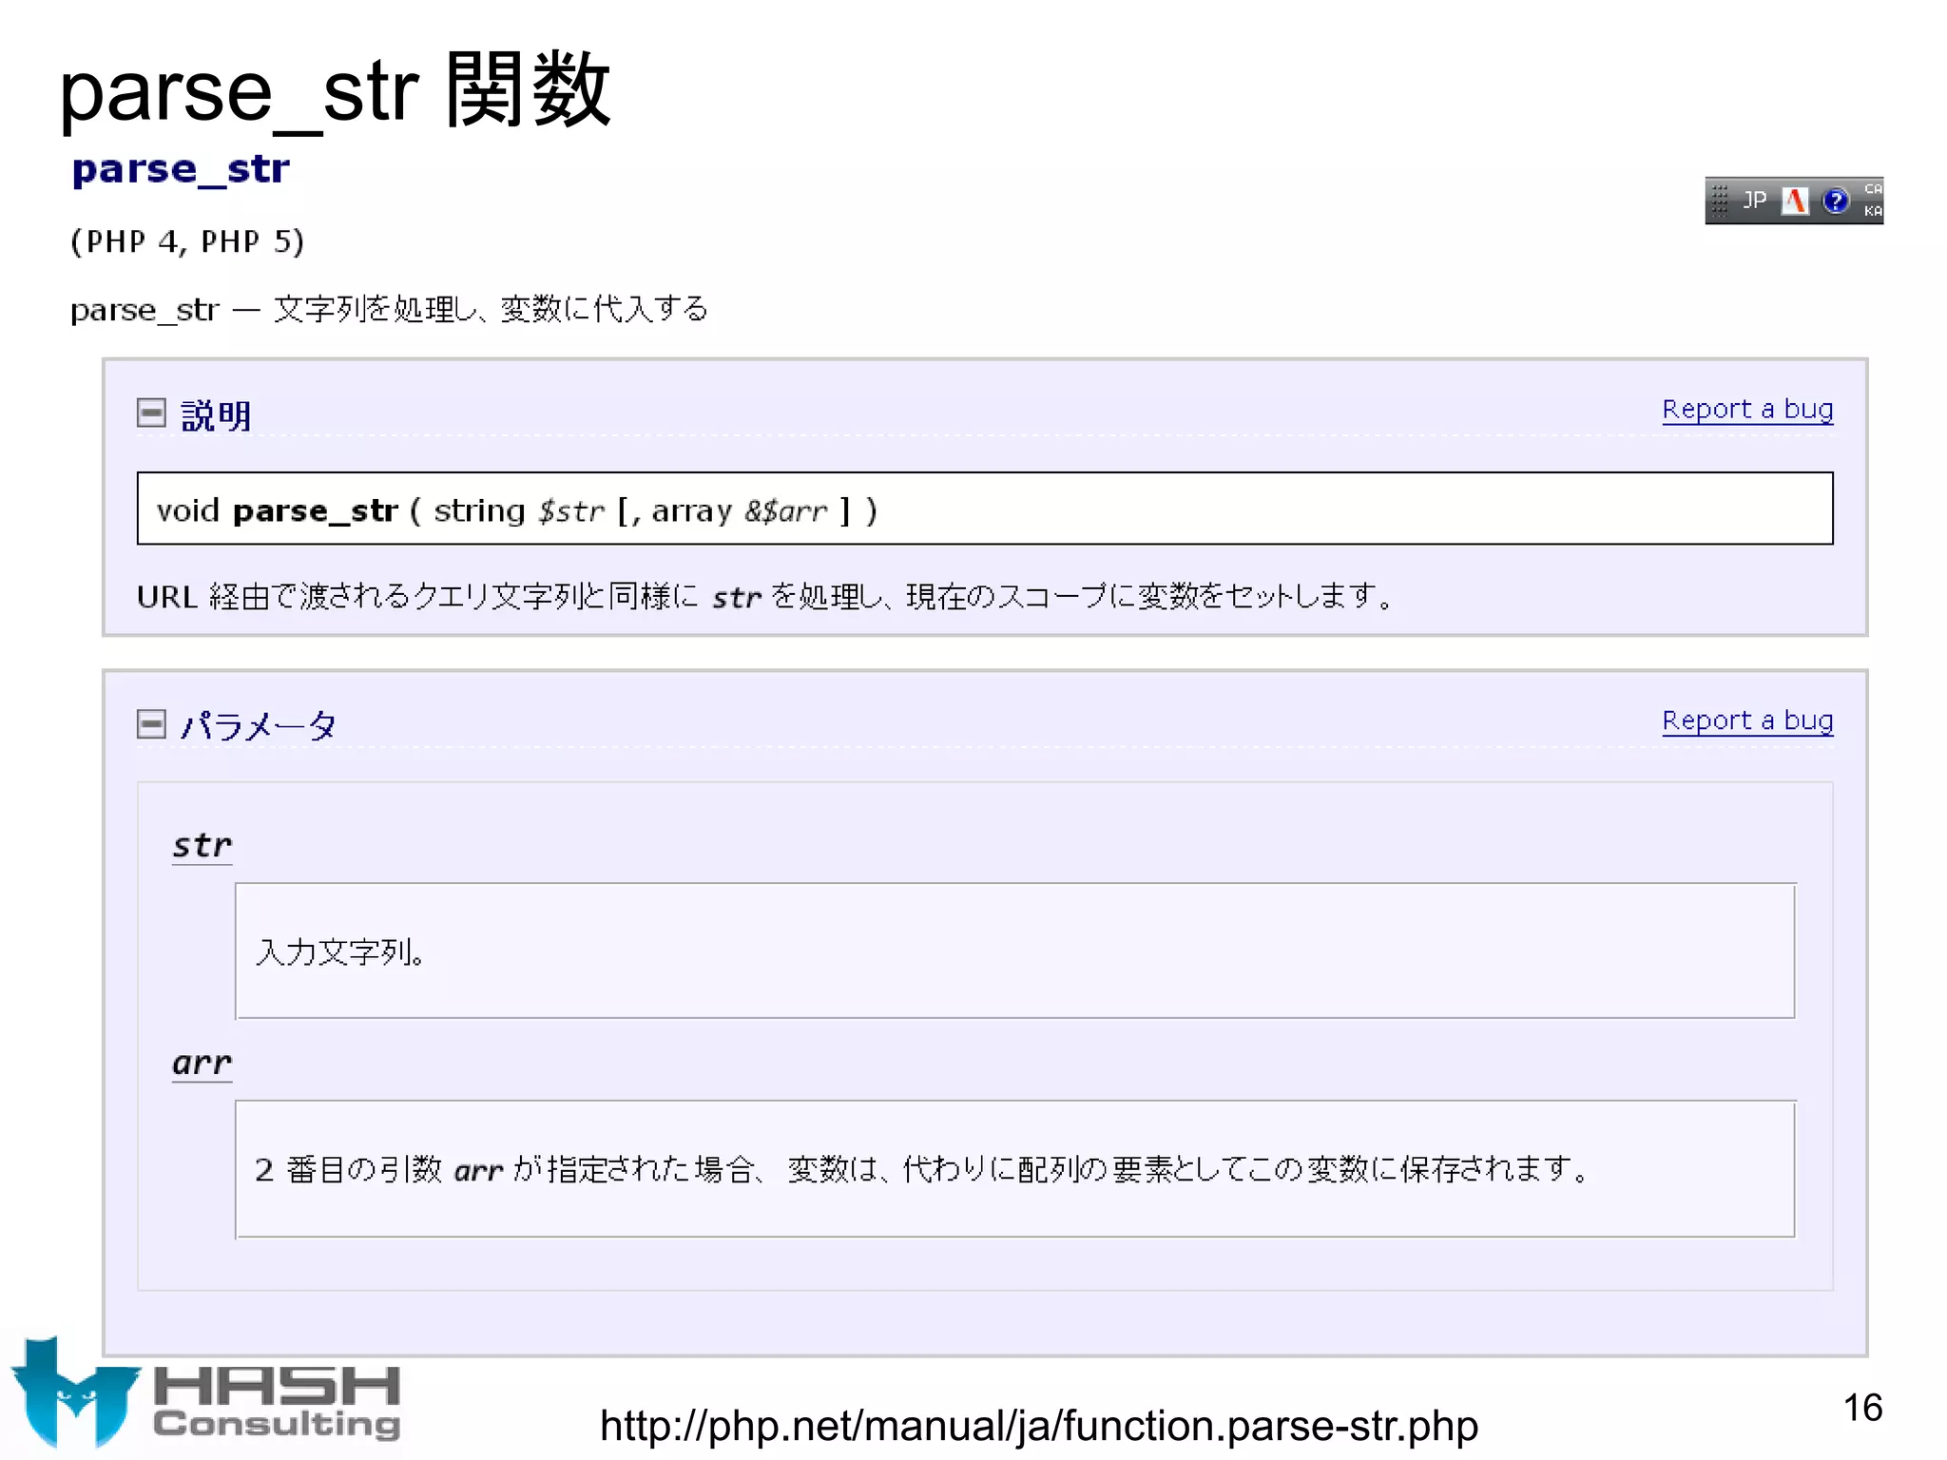The height and width of the screenshot is (1460, 1947).
Task: Click the void parse_str function signature box
Action: tap(985, 509)
